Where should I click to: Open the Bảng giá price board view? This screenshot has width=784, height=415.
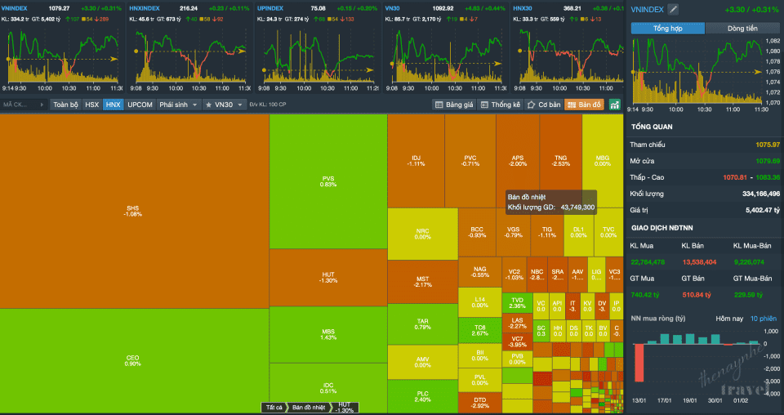pyautogui.click(x=453, y=105)
